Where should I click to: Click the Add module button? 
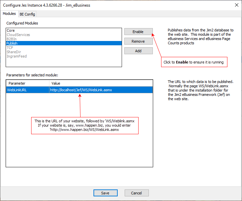click(x=139, y=51)
